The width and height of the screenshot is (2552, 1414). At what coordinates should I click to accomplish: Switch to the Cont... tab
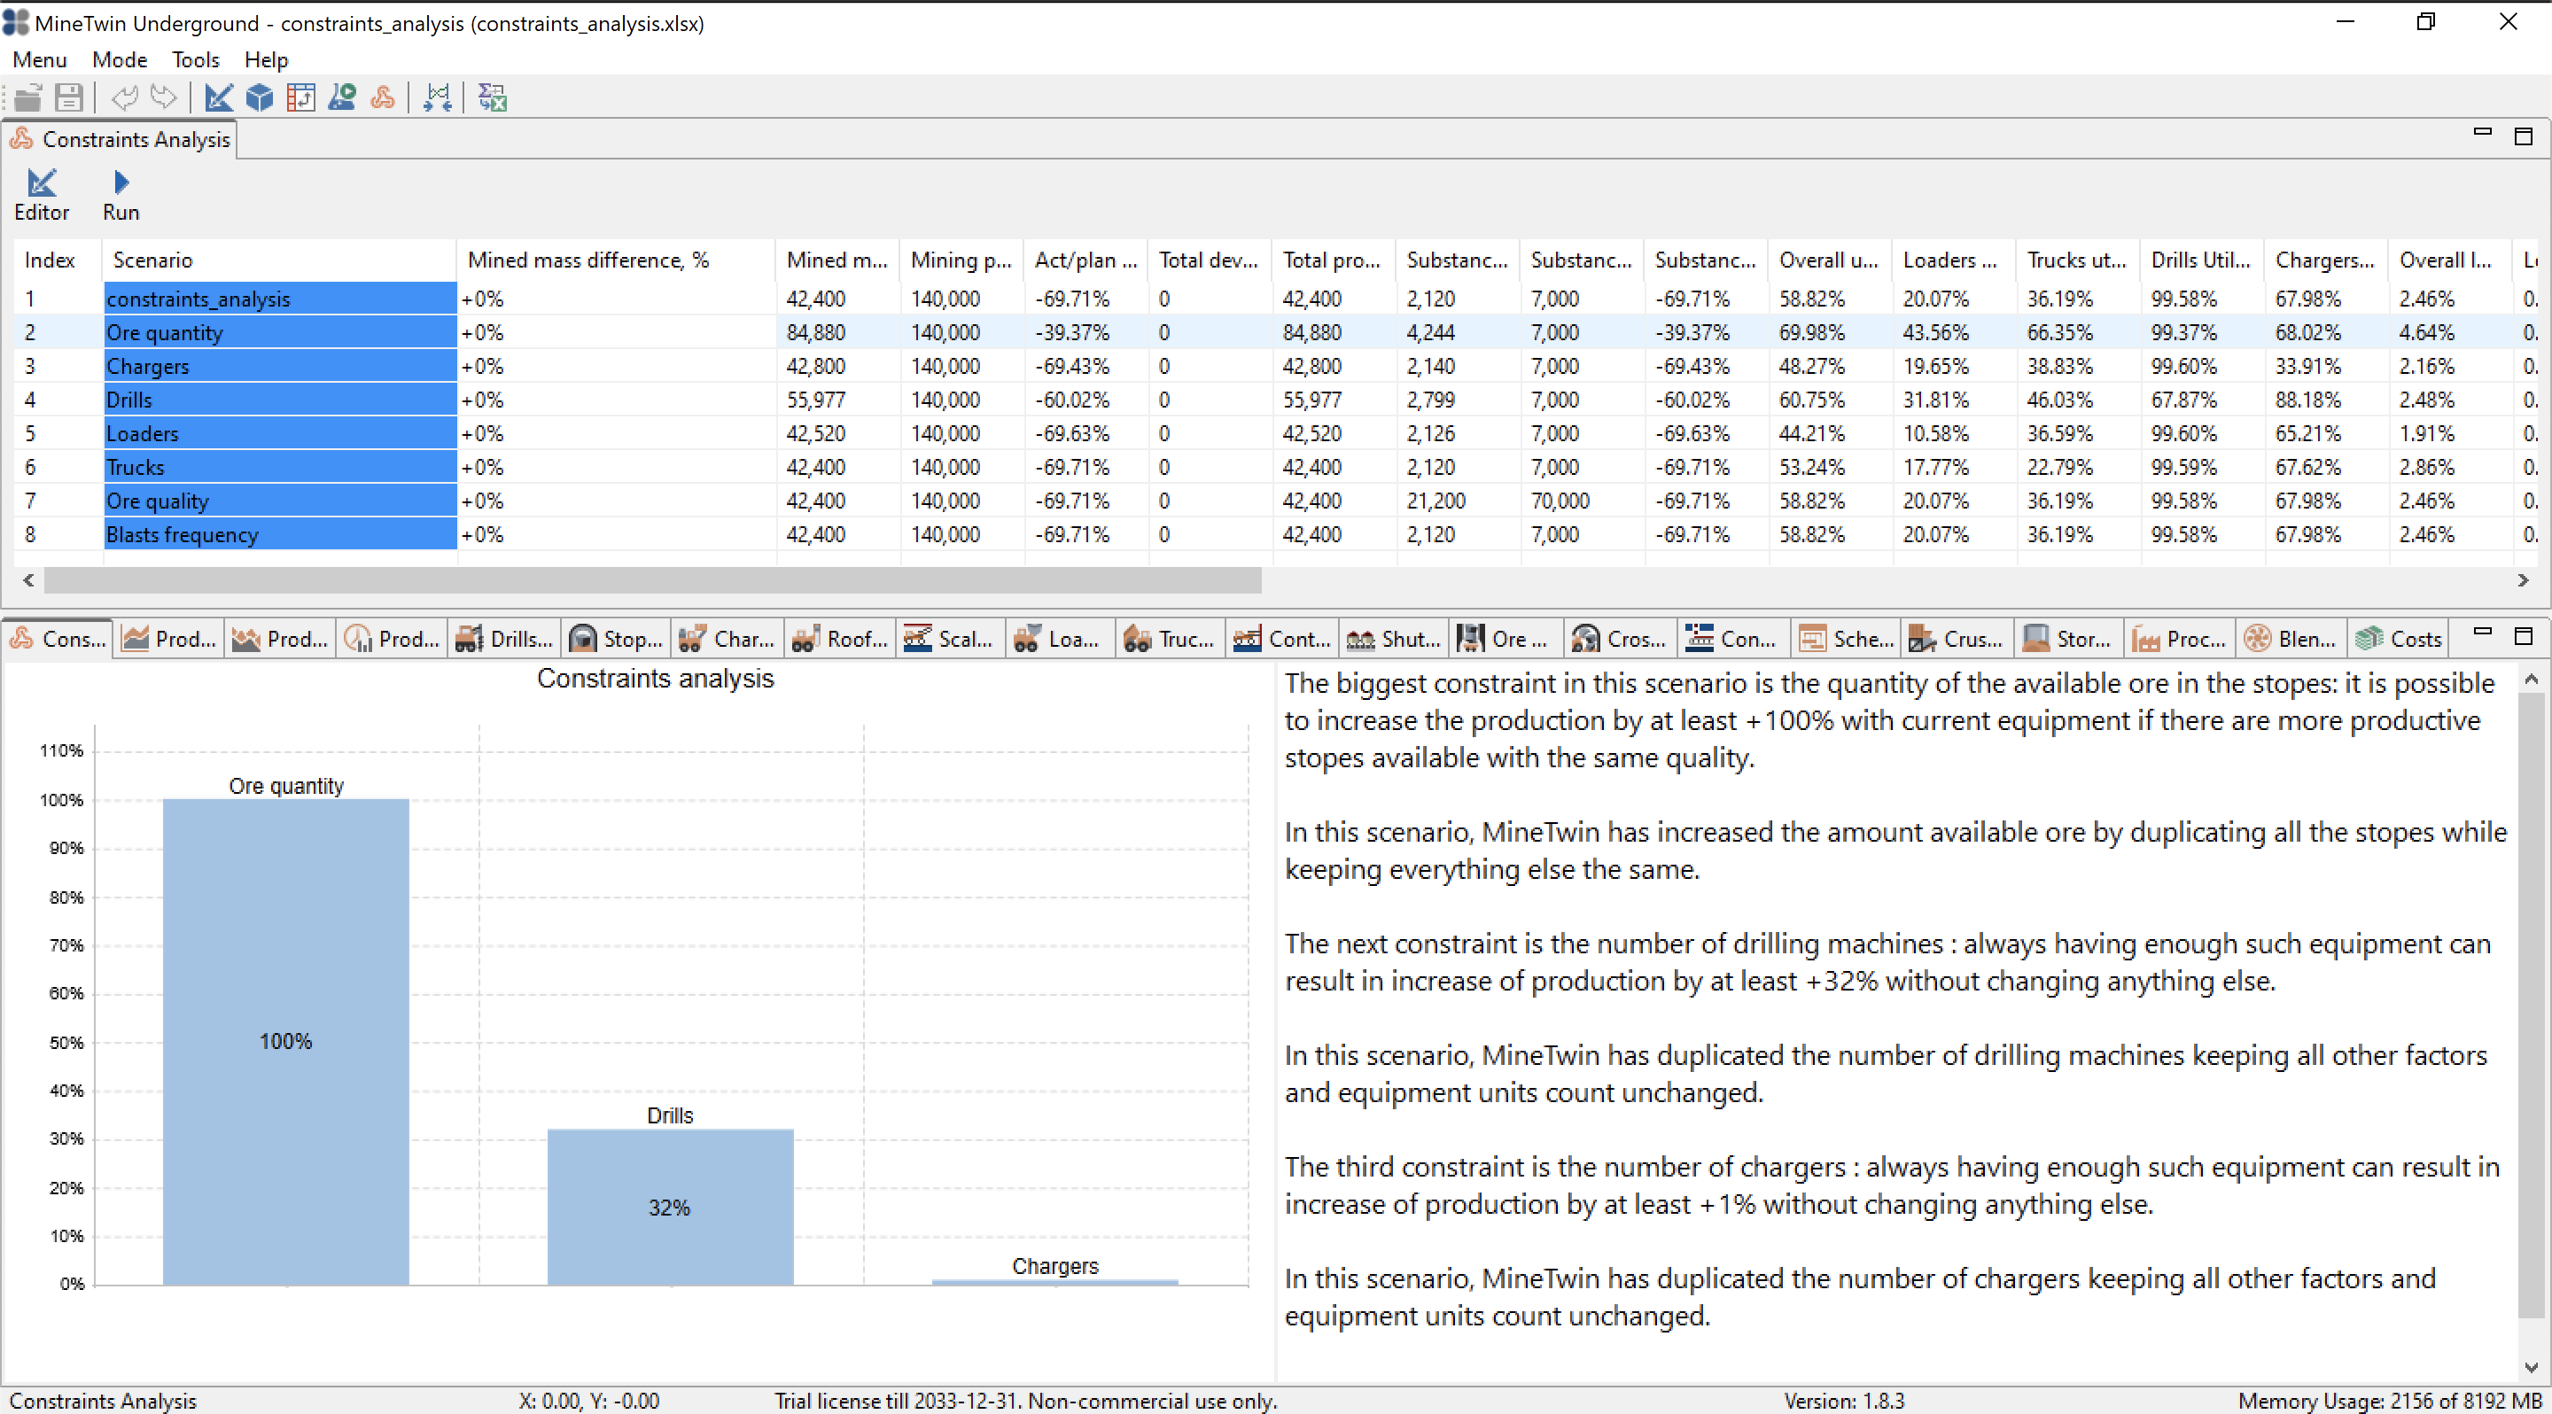(1282, 639)
